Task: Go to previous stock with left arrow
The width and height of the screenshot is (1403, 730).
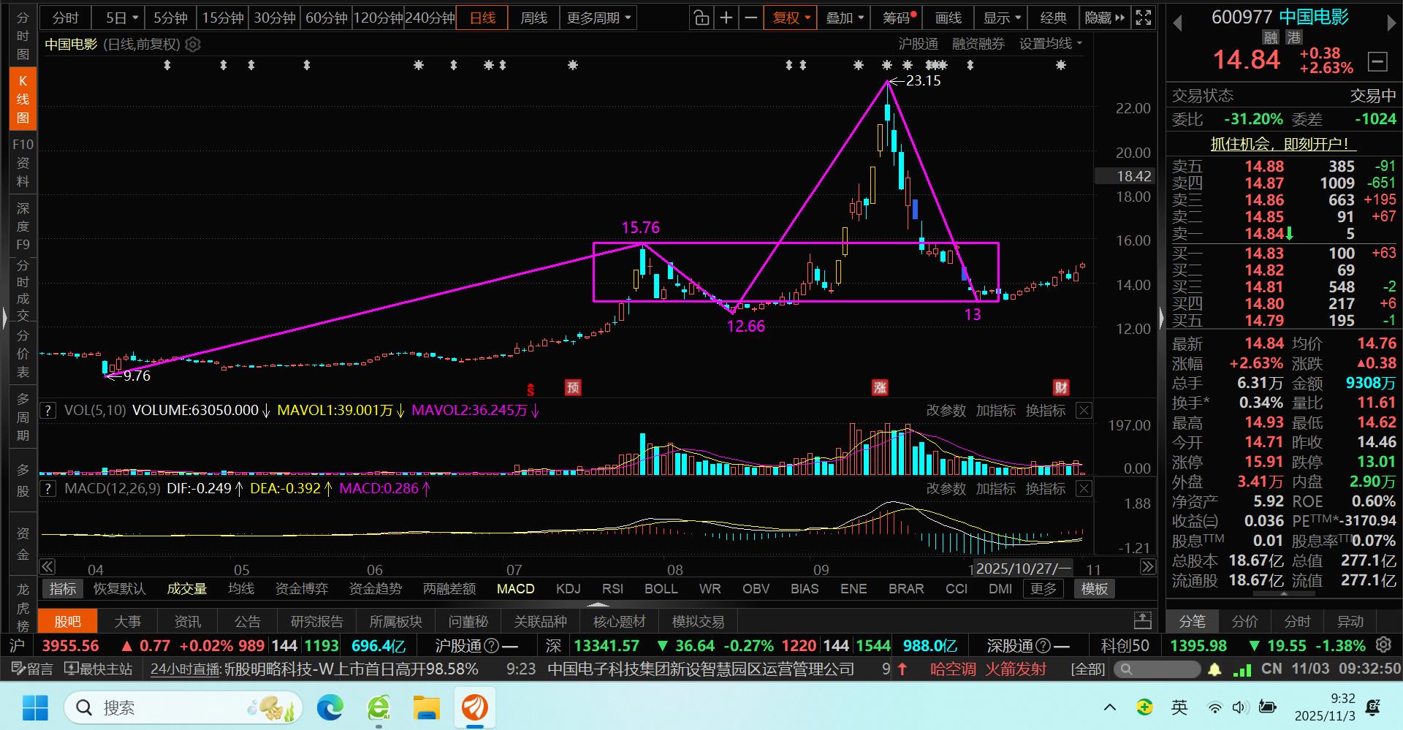Action: [1177, 24]
